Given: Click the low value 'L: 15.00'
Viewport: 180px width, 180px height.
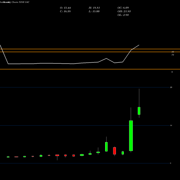Looking at the screenshot, I should point(94,12).
